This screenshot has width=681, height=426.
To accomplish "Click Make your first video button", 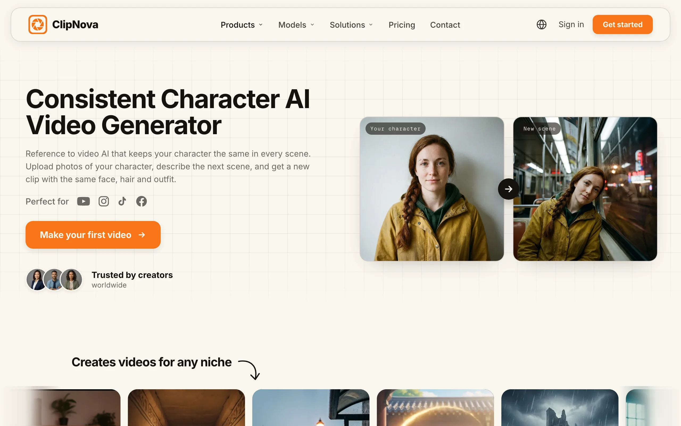I will [x=93, y=235].
